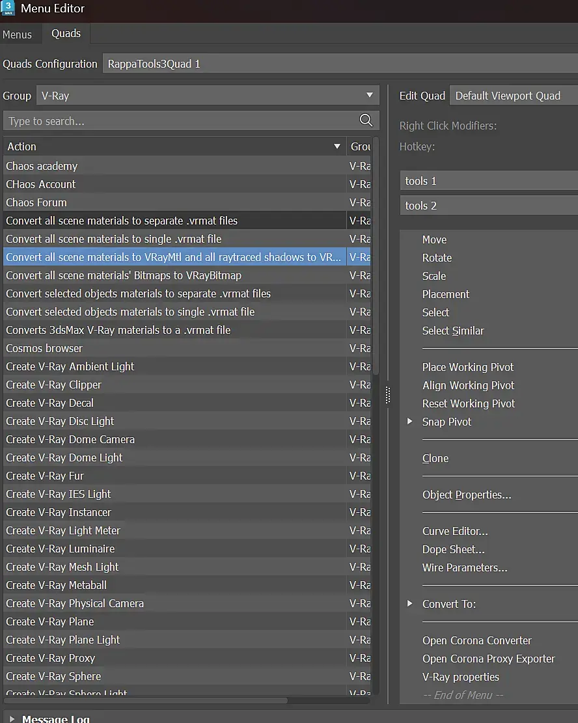Select the Scale menu item
Screen dimensions: 578x723
tap(434, 276)
